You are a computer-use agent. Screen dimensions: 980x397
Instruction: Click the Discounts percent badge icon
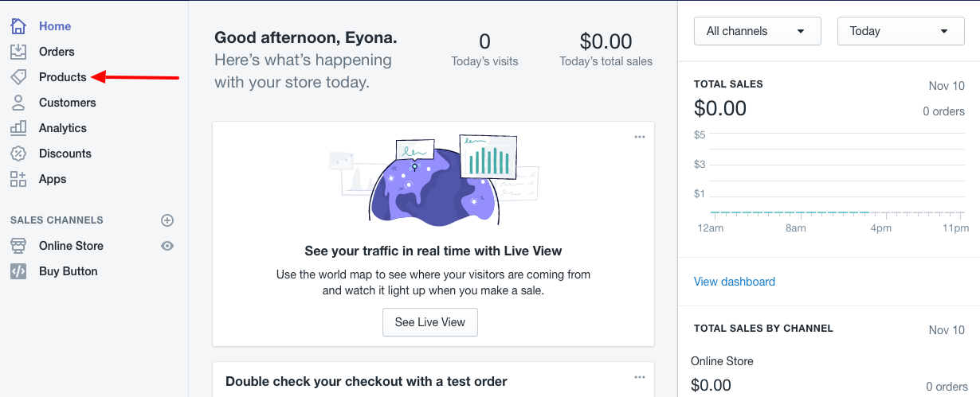18,154
